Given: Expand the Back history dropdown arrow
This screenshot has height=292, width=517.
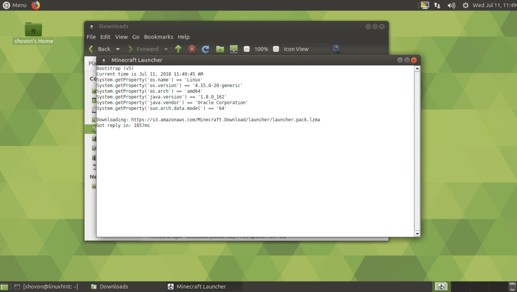Looking at the screenshot, I should 118,49.
